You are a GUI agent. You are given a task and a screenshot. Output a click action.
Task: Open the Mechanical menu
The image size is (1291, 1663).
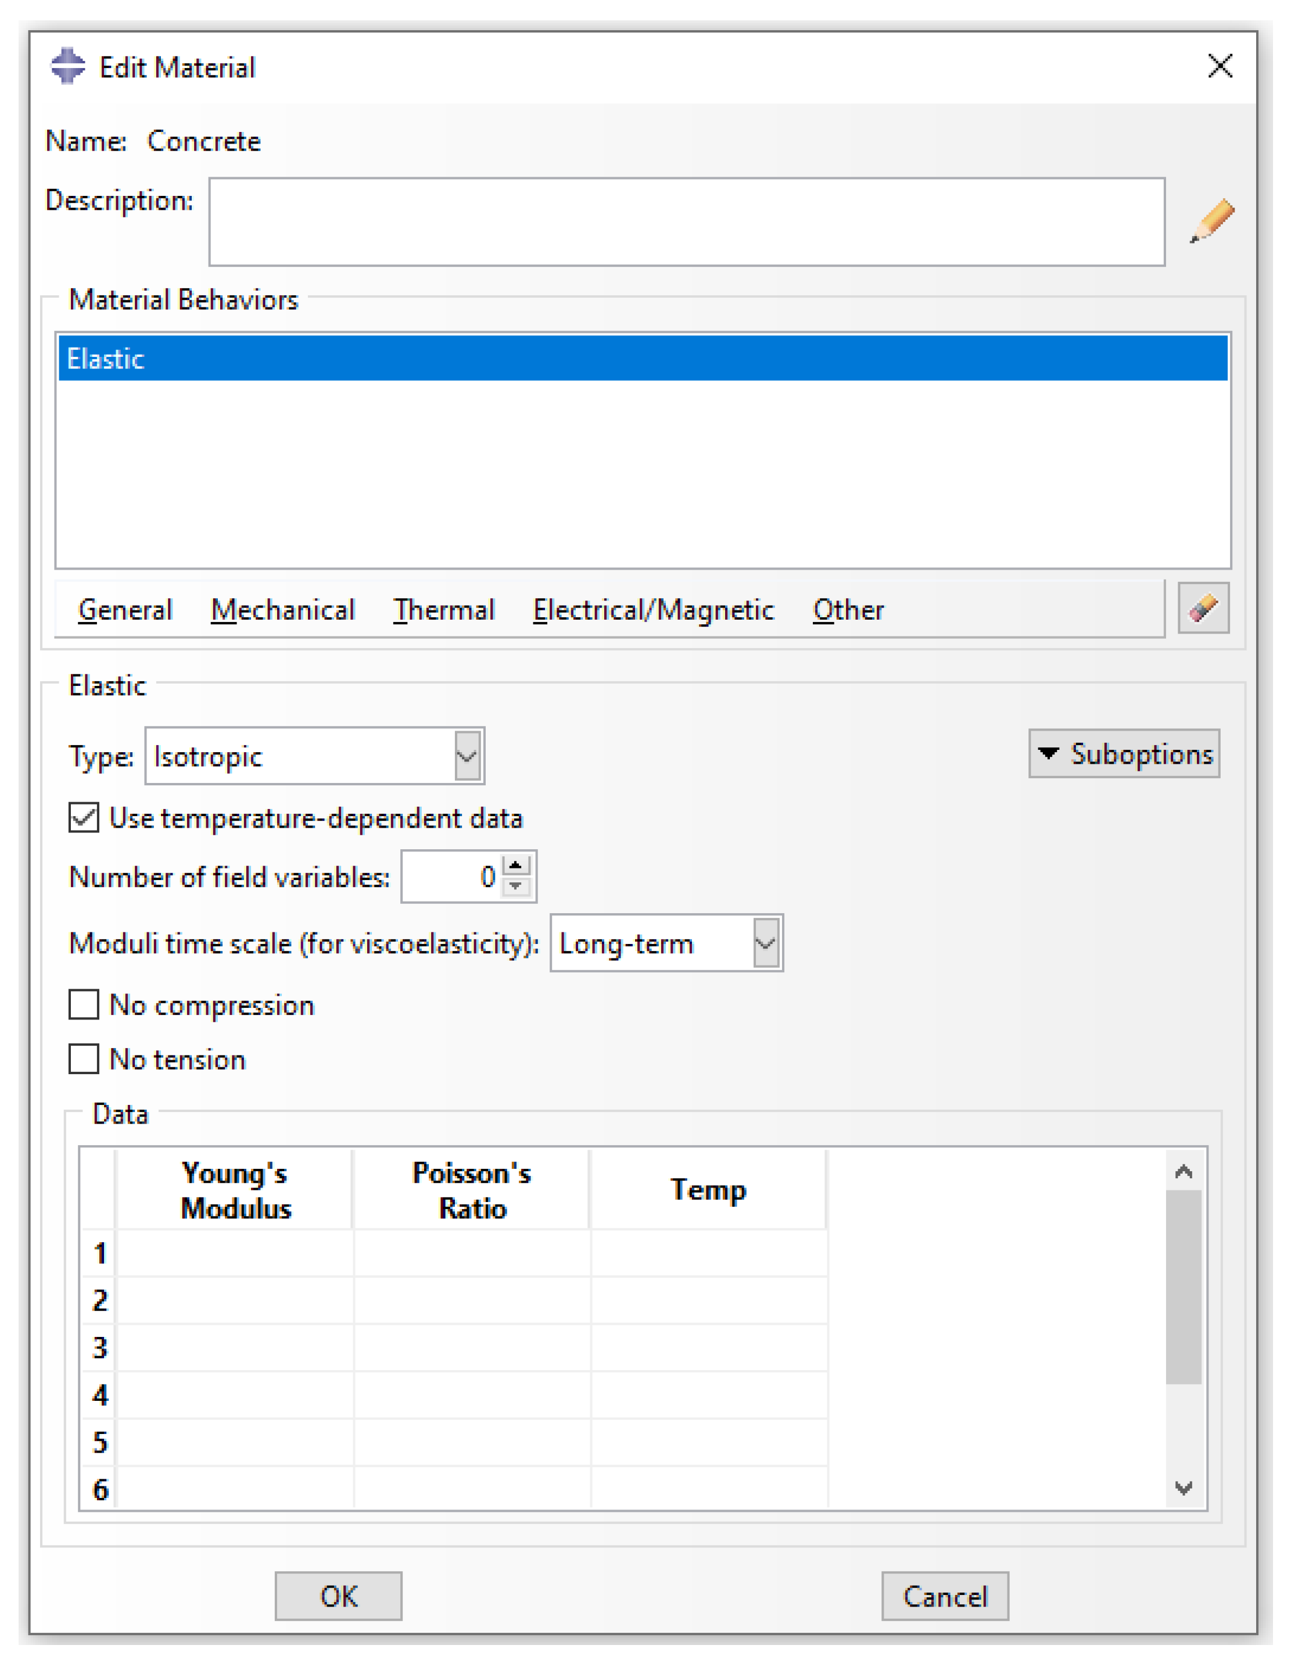click(x=282, y=610)
